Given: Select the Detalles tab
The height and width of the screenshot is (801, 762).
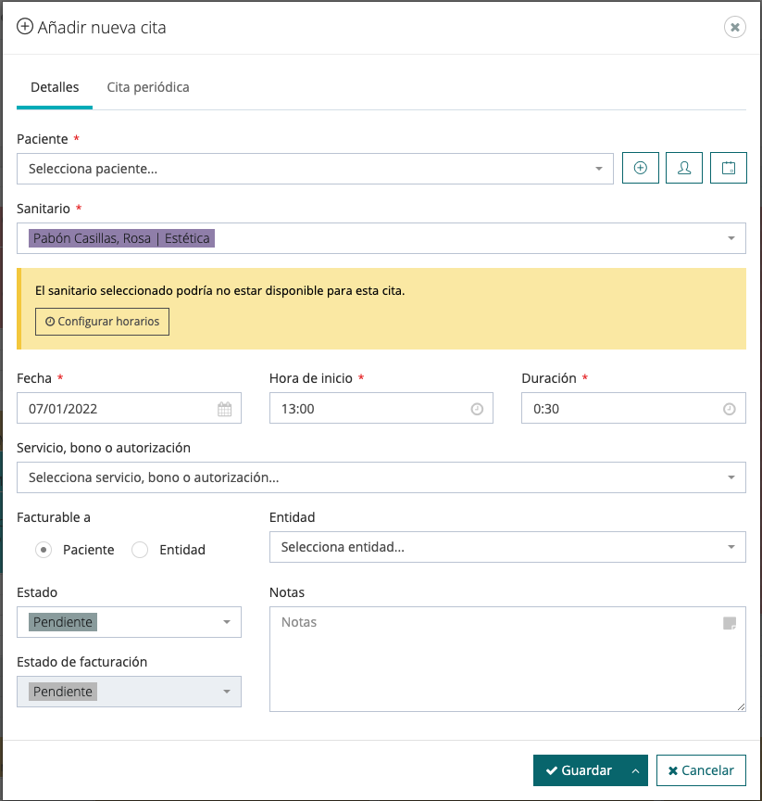Looking at the screenshot, I should click(x=55, y=87).
